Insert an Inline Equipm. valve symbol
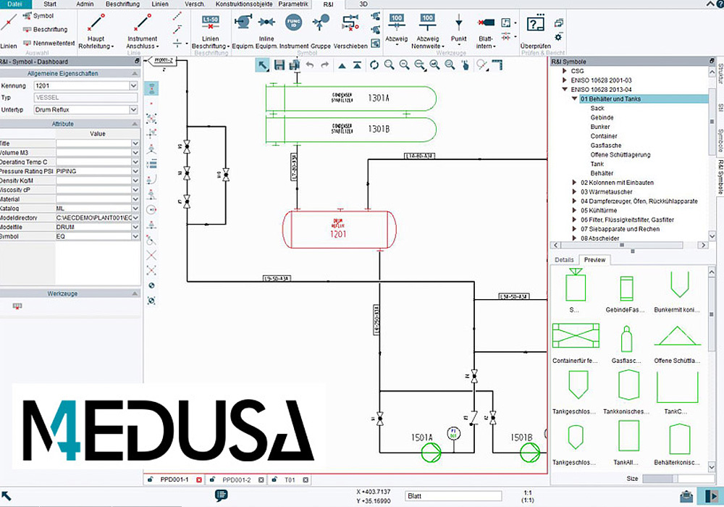The width and height of the screenshot is (724, 507). tap(266, 30)
